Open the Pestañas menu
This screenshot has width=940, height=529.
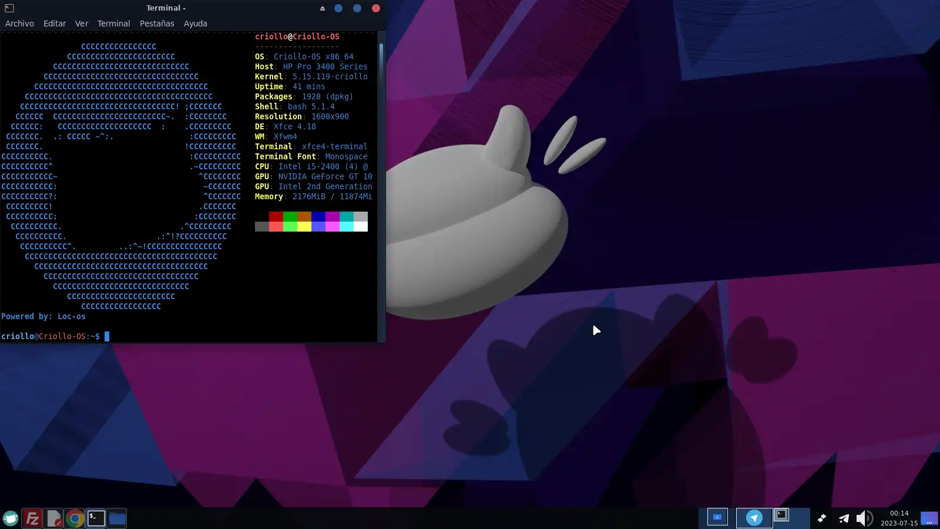click(x=157, y=24)
